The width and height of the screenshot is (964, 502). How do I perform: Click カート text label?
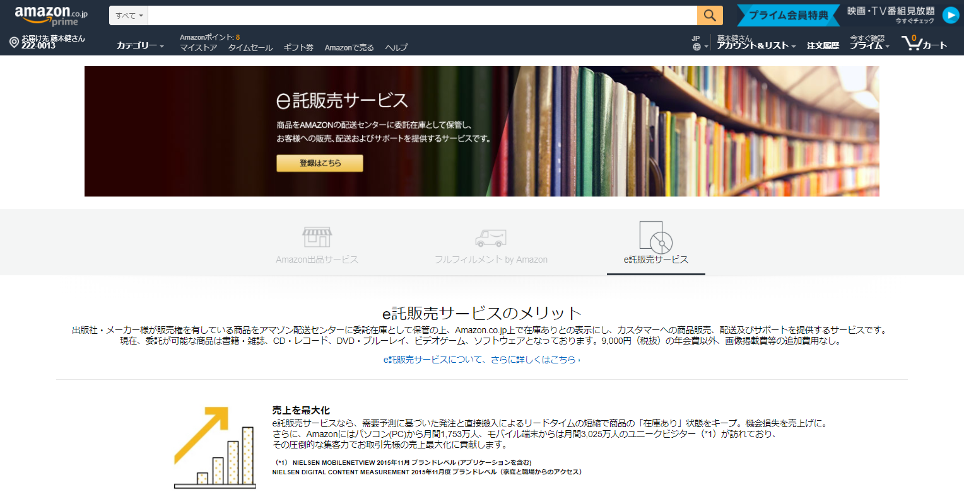click(935, 45)
